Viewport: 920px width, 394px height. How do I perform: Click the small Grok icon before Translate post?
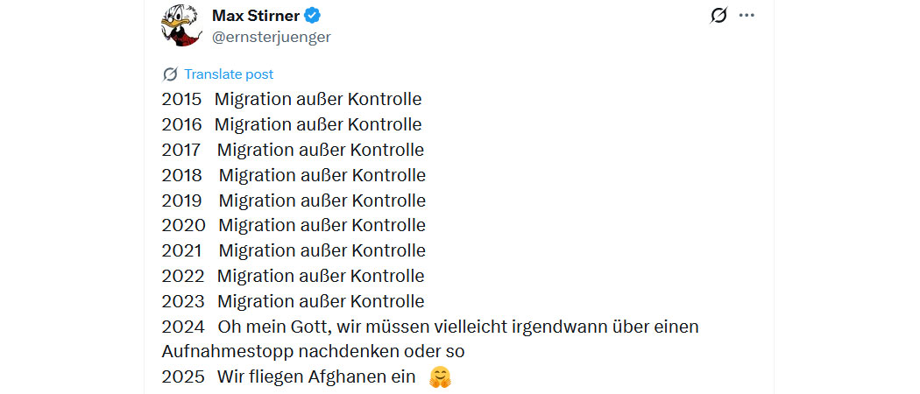(170, 74)
